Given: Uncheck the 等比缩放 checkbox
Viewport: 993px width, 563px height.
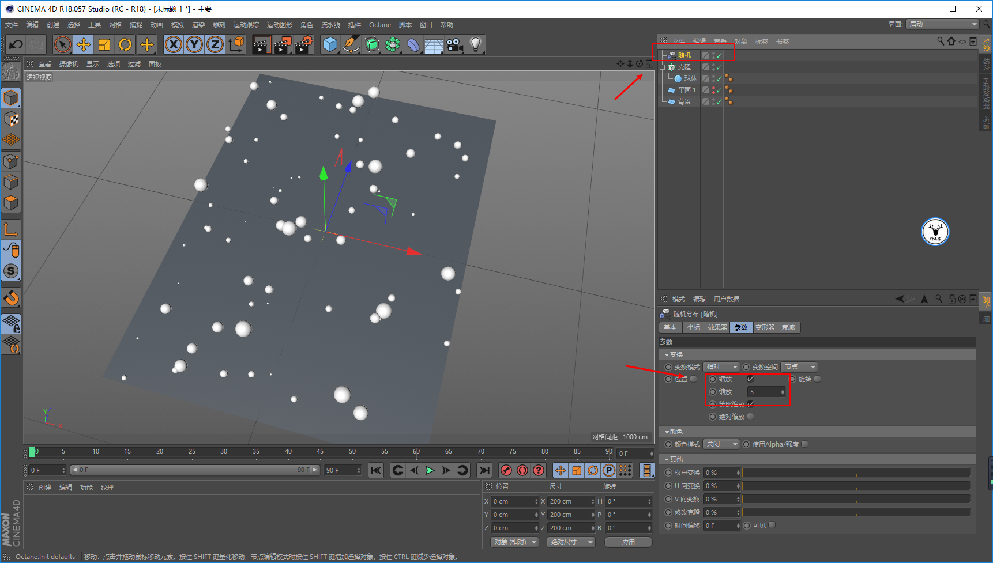Looking at the screenshot, I should click(750, 404).
